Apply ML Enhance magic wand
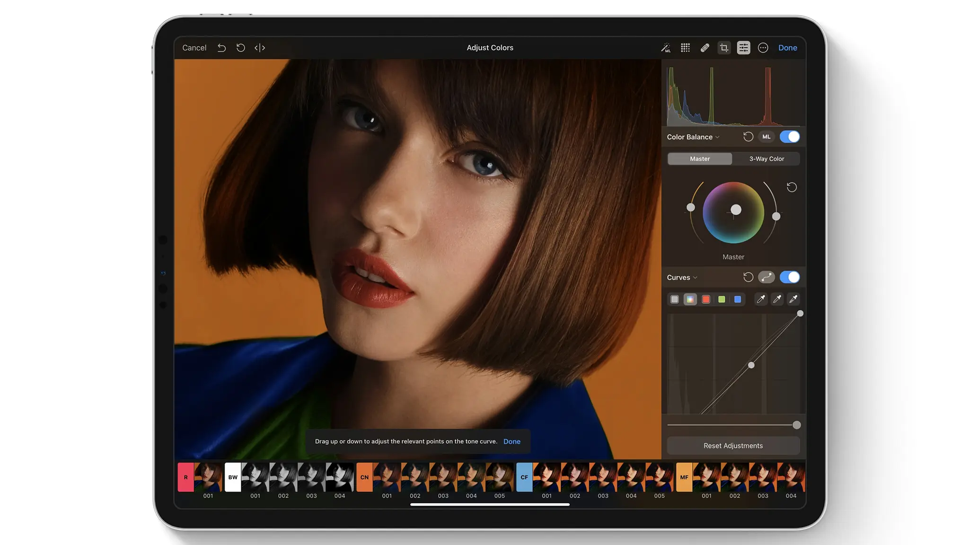 click(666, 48)
